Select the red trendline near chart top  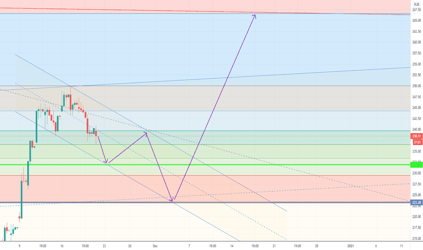tap(205, 11)
